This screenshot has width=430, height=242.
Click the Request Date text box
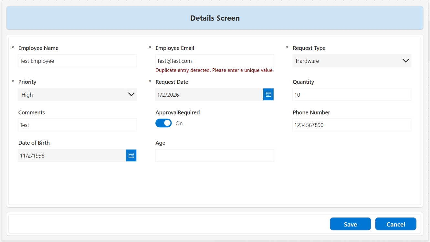pos(209,94)
